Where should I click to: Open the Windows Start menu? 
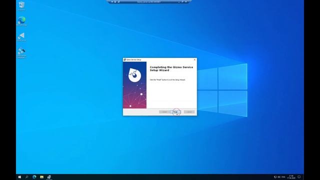pos(19,177)
